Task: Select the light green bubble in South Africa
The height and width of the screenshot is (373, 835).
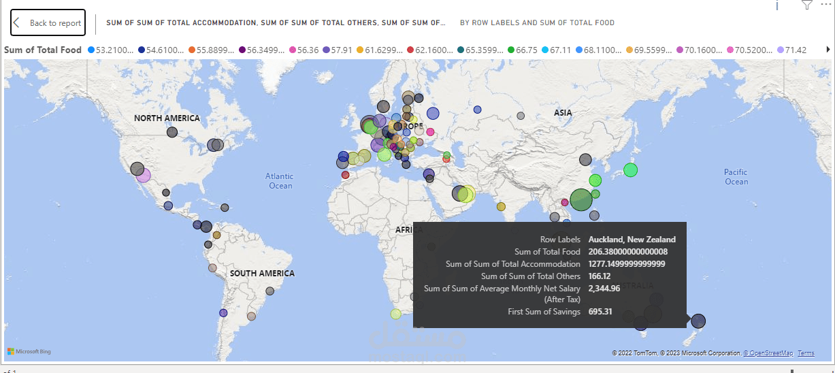Action: coord(396,314)
